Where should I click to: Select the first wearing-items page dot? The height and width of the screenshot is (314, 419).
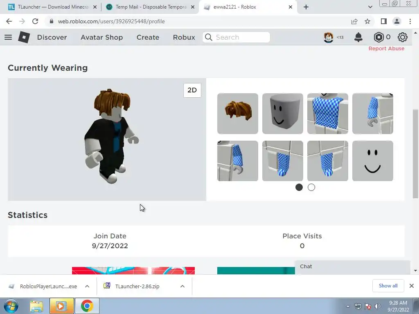(299, 187)
